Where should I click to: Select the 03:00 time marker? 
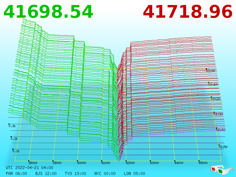pos(210,71)
